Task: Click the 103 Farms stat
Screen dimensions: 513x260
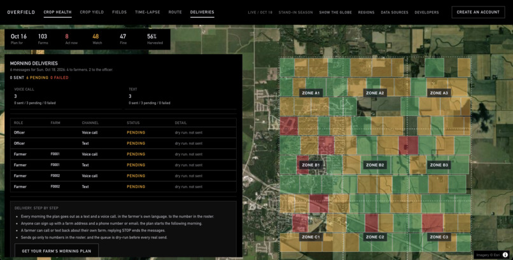Action: point(43,39)
